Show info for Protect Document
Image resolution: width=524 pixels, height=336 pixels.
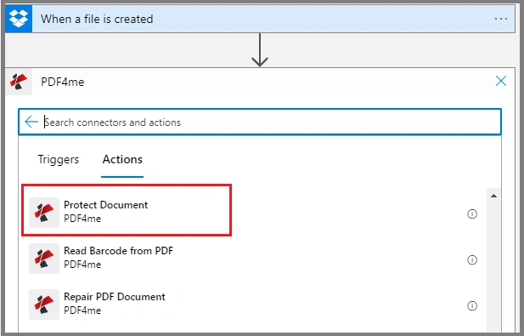(472, 214)
